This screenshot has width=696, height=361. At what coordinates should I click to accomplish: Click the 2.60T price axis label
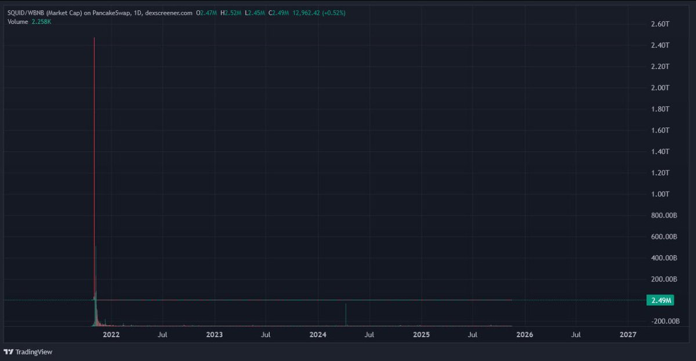click(x=660, y=24)
